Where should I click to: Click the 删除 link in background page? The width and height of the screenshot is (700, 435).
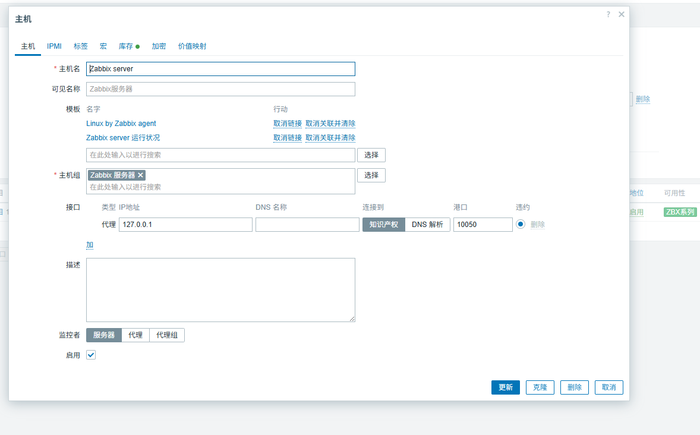(643, 99)
